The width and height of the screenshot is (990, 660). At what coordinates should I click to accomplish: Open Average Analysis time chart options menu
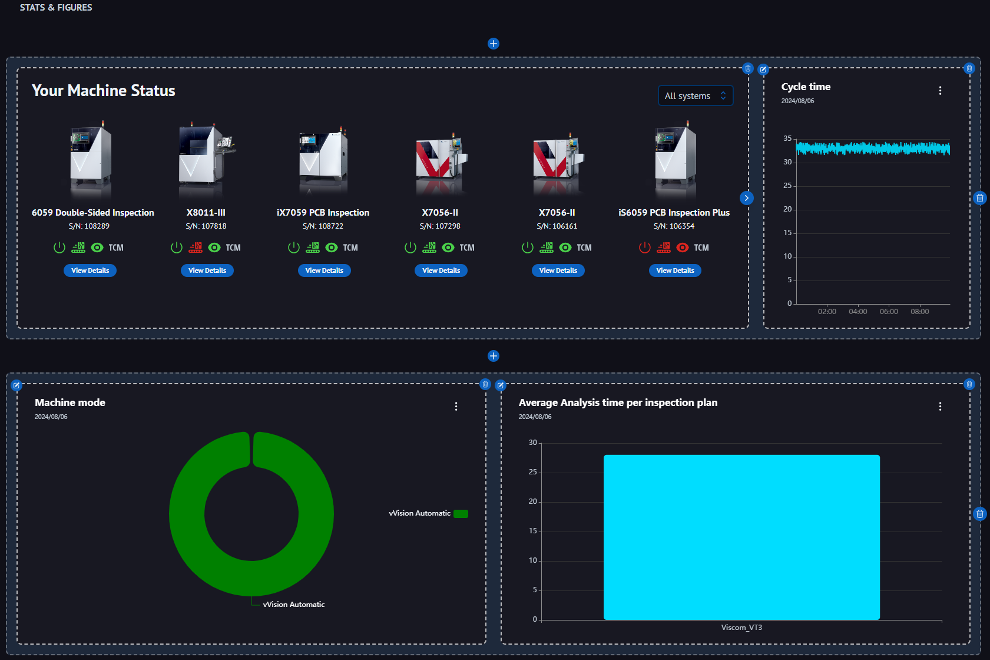click(x=940, y=407)
